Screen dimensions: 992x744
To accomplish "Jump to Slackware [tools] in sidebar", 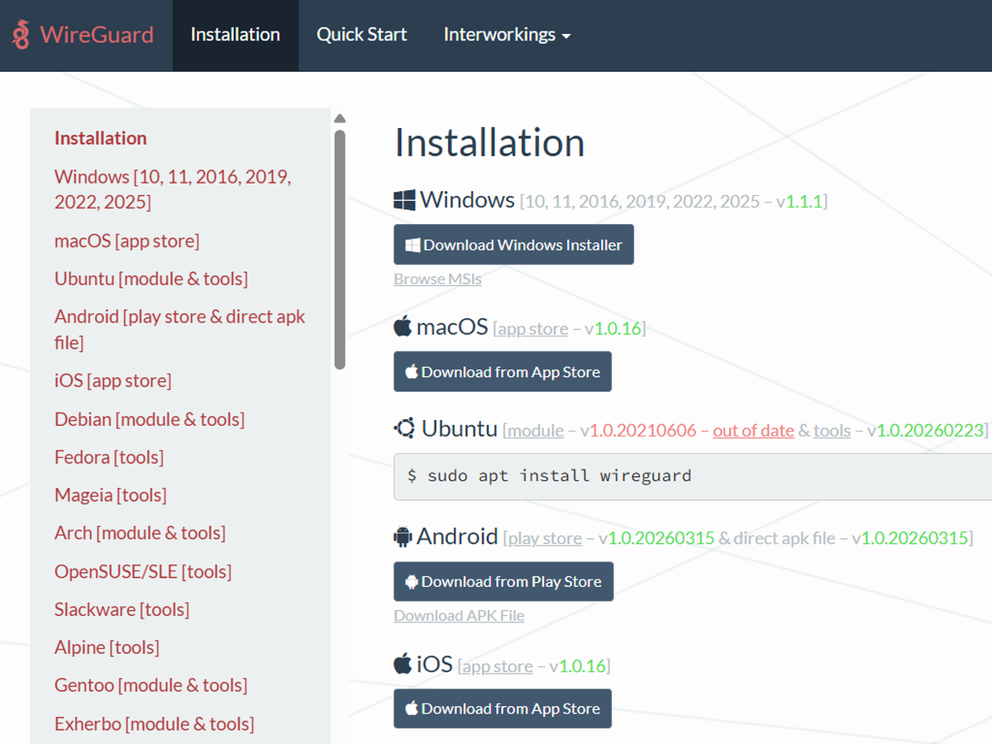I will coord(122,610).
